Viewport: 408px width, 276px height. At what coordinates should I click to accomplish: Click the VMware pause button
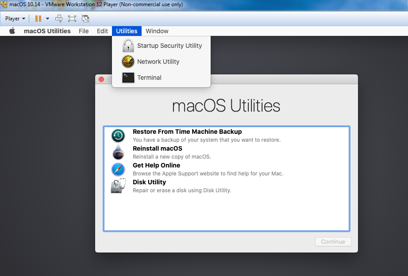38,19
